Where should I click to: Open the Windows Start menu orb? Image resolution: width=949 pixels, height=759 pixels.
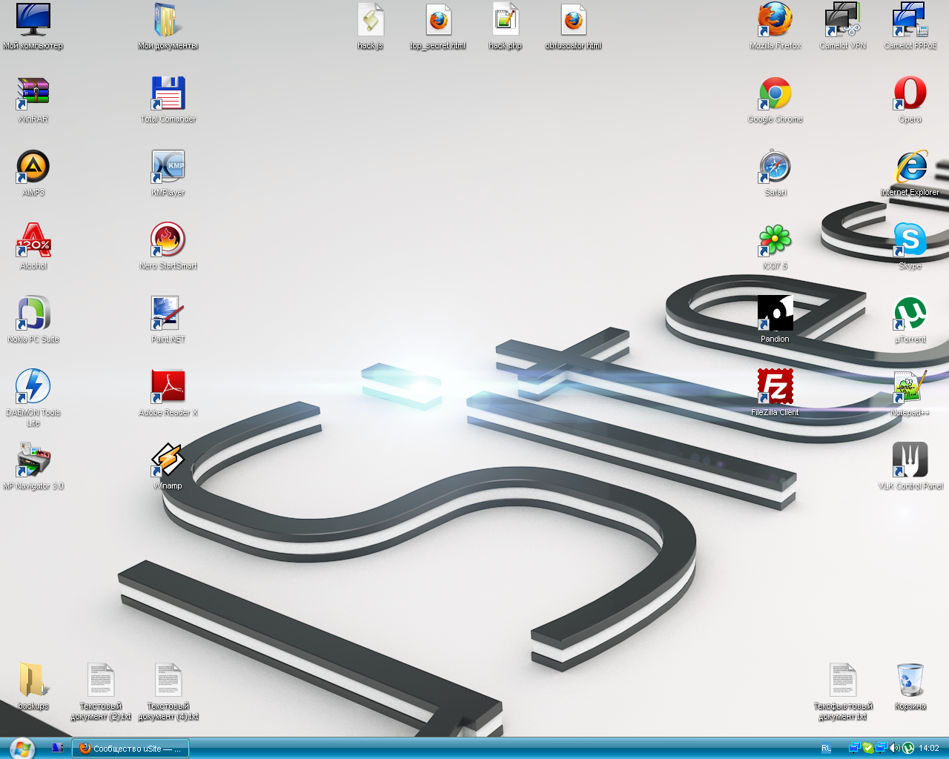(21, 748)
